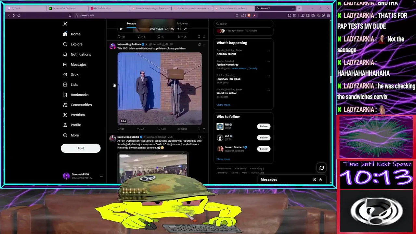This screenshot has width=416, height=234.
Task: Open Explore in the sidebar
Action: [x=73, y=44]
